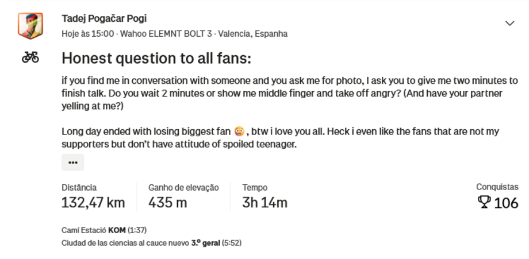Click the 'Hoje às 15:00' activity timestamp
The width and height of the screenshot is (529, 259).
click(x=87, y=34)
